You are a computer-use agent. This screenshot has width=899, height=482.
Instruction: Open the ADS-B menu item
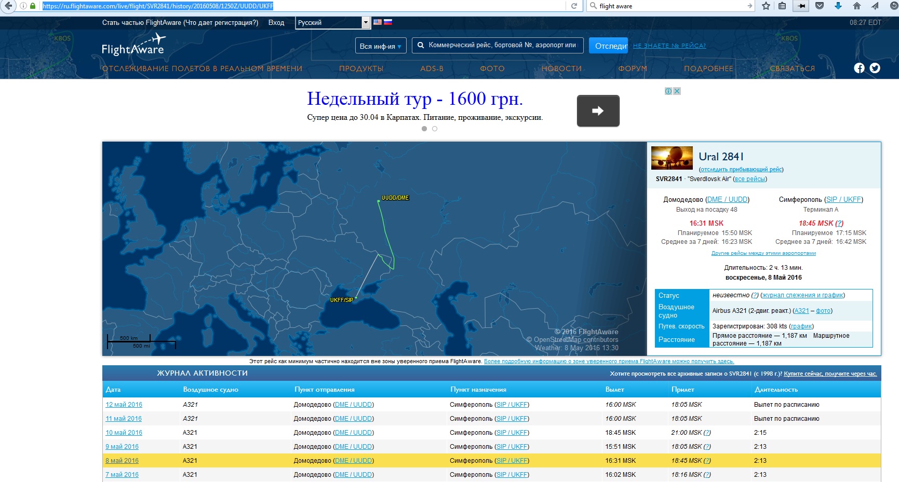point(432,68)
